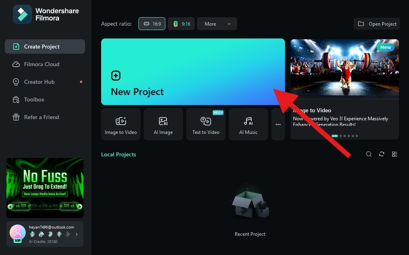Image resolution: width=409 pixels, height=255 pixels.
Task: Open the AI Image generator
Action: pos(163,124)
